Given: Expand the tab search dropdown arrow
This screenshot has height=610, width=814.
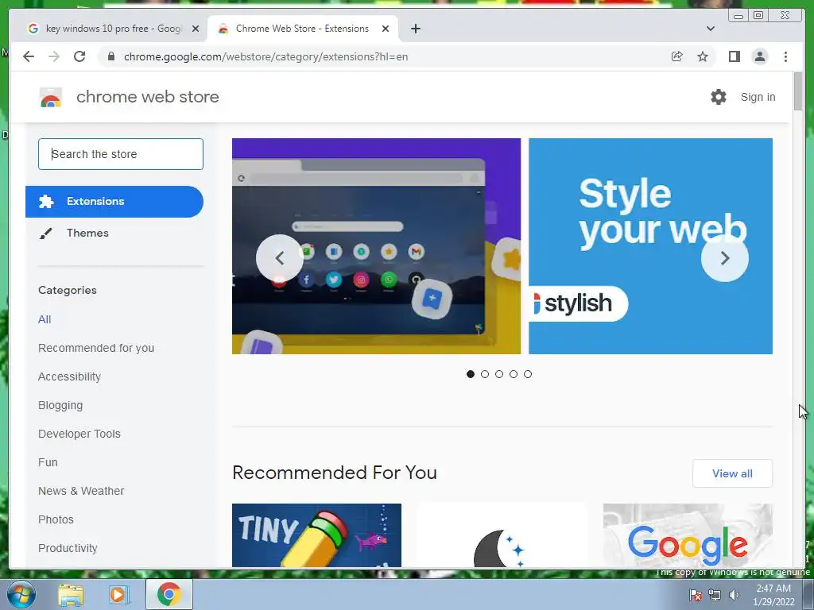Looking at the screenshot, I should click(711, 29).
